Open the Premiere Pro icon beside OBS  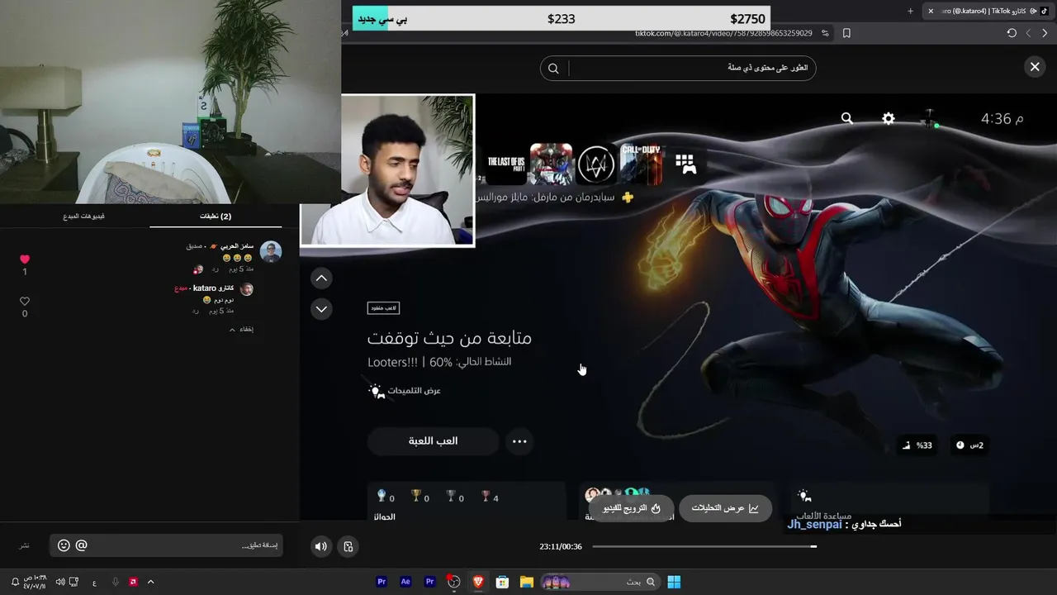pos(429,582)
